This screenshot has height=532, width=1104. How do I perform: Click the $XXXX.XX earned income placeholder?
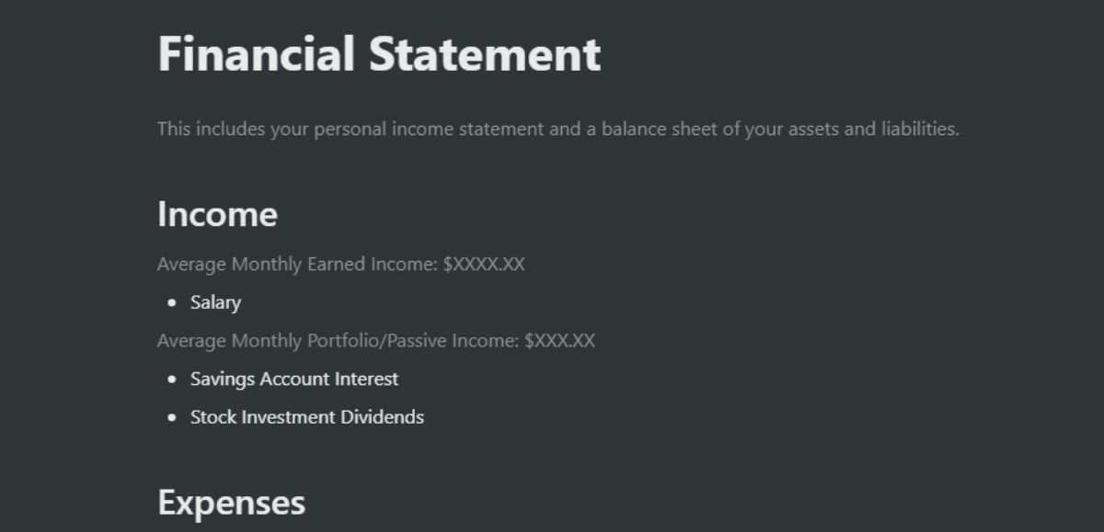484,265
